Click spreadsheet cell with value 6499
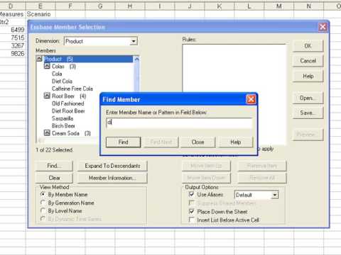 (12, 30)
